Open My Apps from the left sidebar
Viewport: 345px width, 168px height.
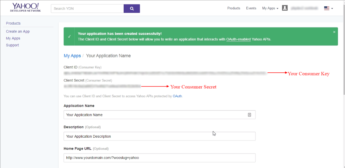[x=13, y=38]
